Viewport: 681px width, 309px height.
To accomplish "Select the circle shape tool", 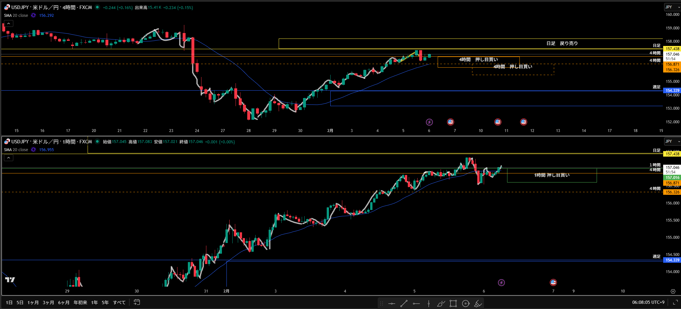I will [x=466, y=303].
